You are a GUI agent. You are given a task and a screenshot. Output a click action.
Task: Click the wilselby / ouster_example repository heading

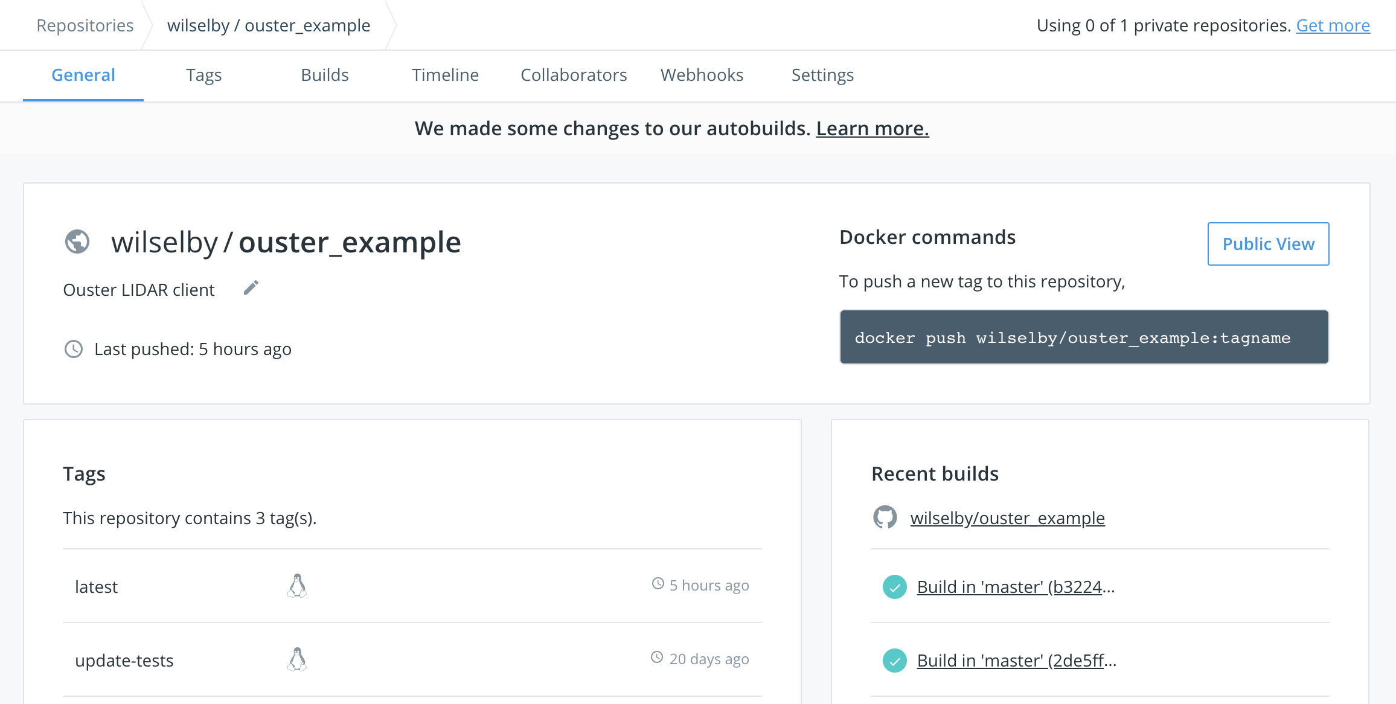286,242
